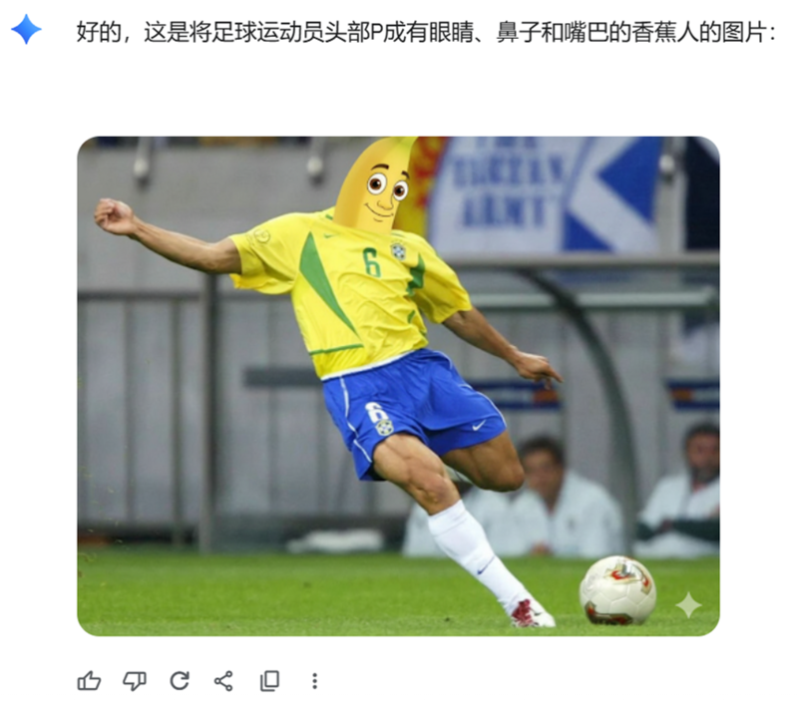This screenshot has height=705, width=798.
Task: Regenerate the response with redo icon
Action: point(180,681)
